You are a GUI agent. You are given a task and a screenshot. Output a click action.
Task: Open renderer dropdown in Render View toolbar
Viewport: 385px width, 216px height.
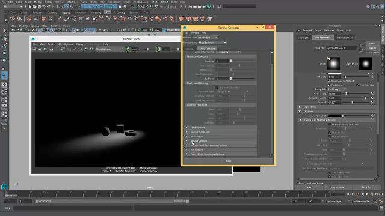(x=109, y=49)
